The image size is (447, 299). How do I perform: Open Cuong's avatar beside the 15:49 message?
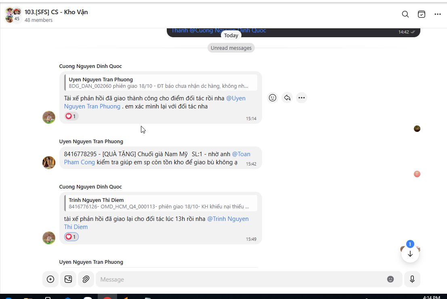[x=49, y=238]
